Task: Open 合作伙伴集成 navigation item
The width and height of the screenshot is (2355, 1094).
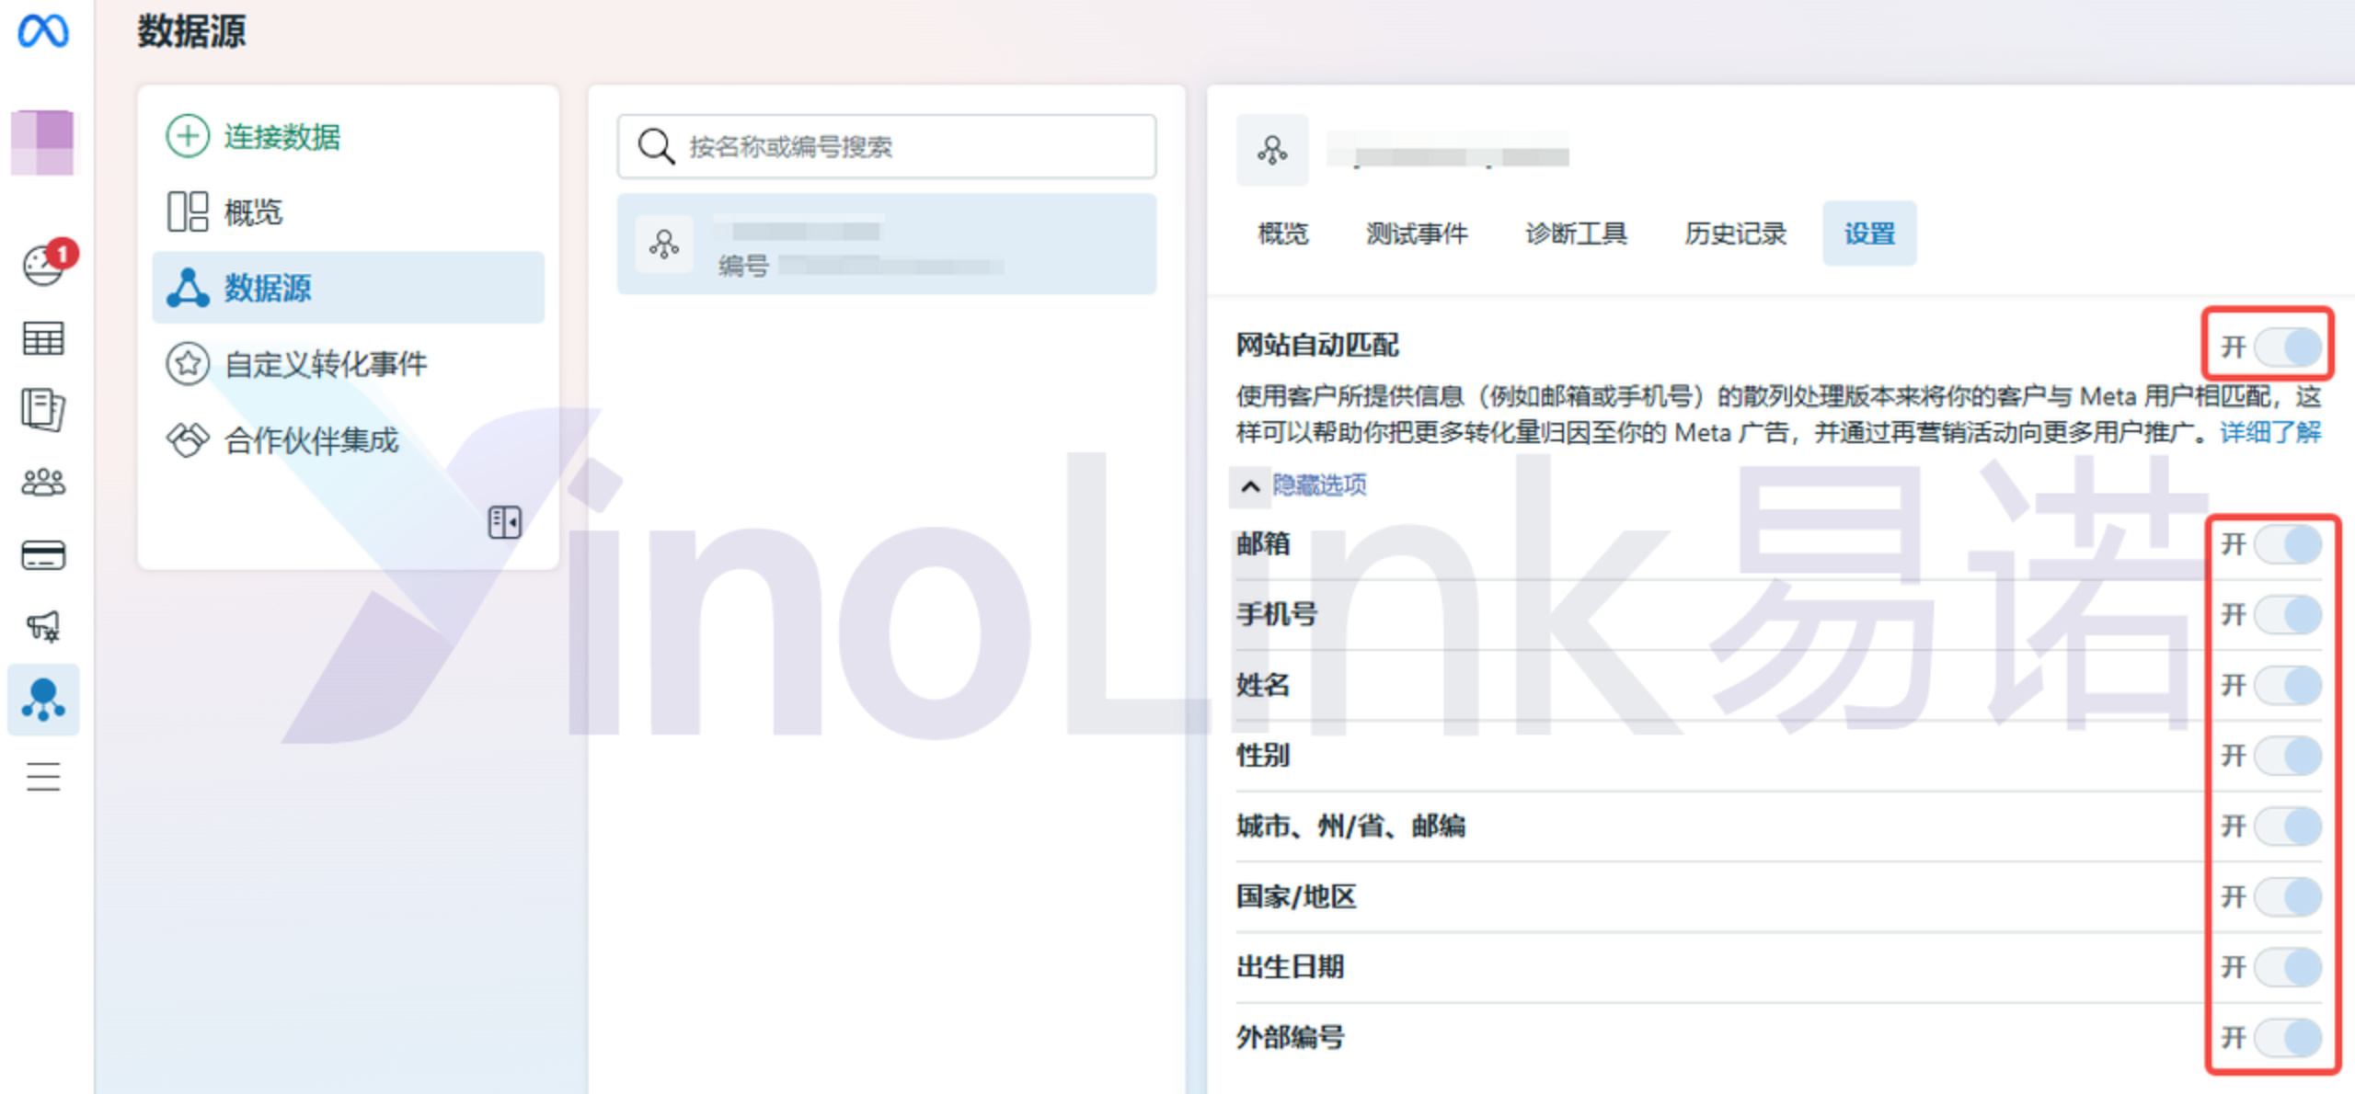Action: coord(348,440)
